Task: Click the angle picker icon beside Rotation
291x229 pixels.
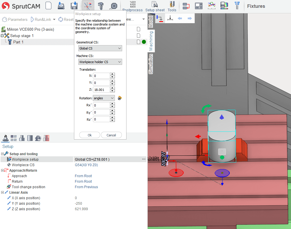Action: click(x=120, y=98)
